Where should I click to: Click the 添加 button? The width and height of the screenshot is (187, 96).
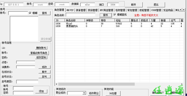point(41,92)
